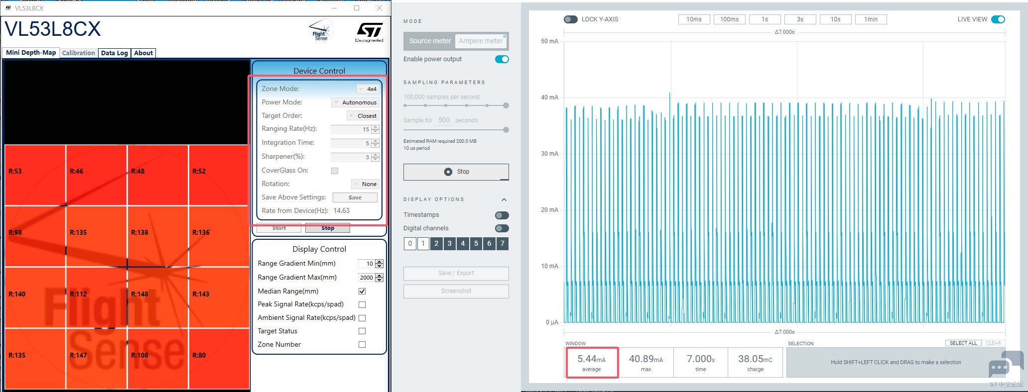
Task: Check the Target Status checkbox
Action: [362, 331]
